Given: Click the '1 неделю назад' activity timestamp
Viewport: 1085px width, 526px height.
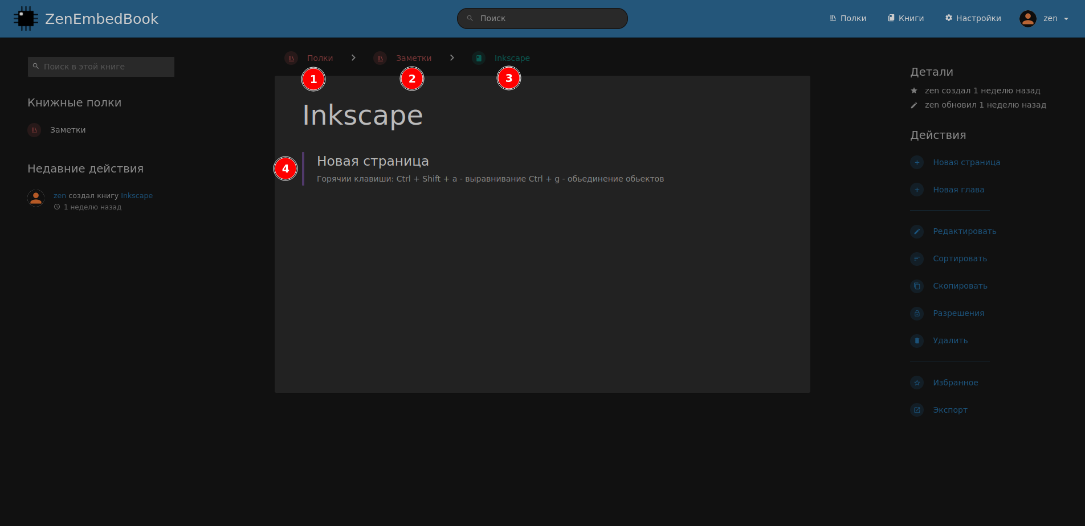Looking at the screenshot, I should [92, 207].
